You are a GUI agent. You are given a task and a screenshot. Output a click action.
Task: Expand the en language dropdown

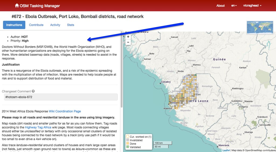(234, 6)
